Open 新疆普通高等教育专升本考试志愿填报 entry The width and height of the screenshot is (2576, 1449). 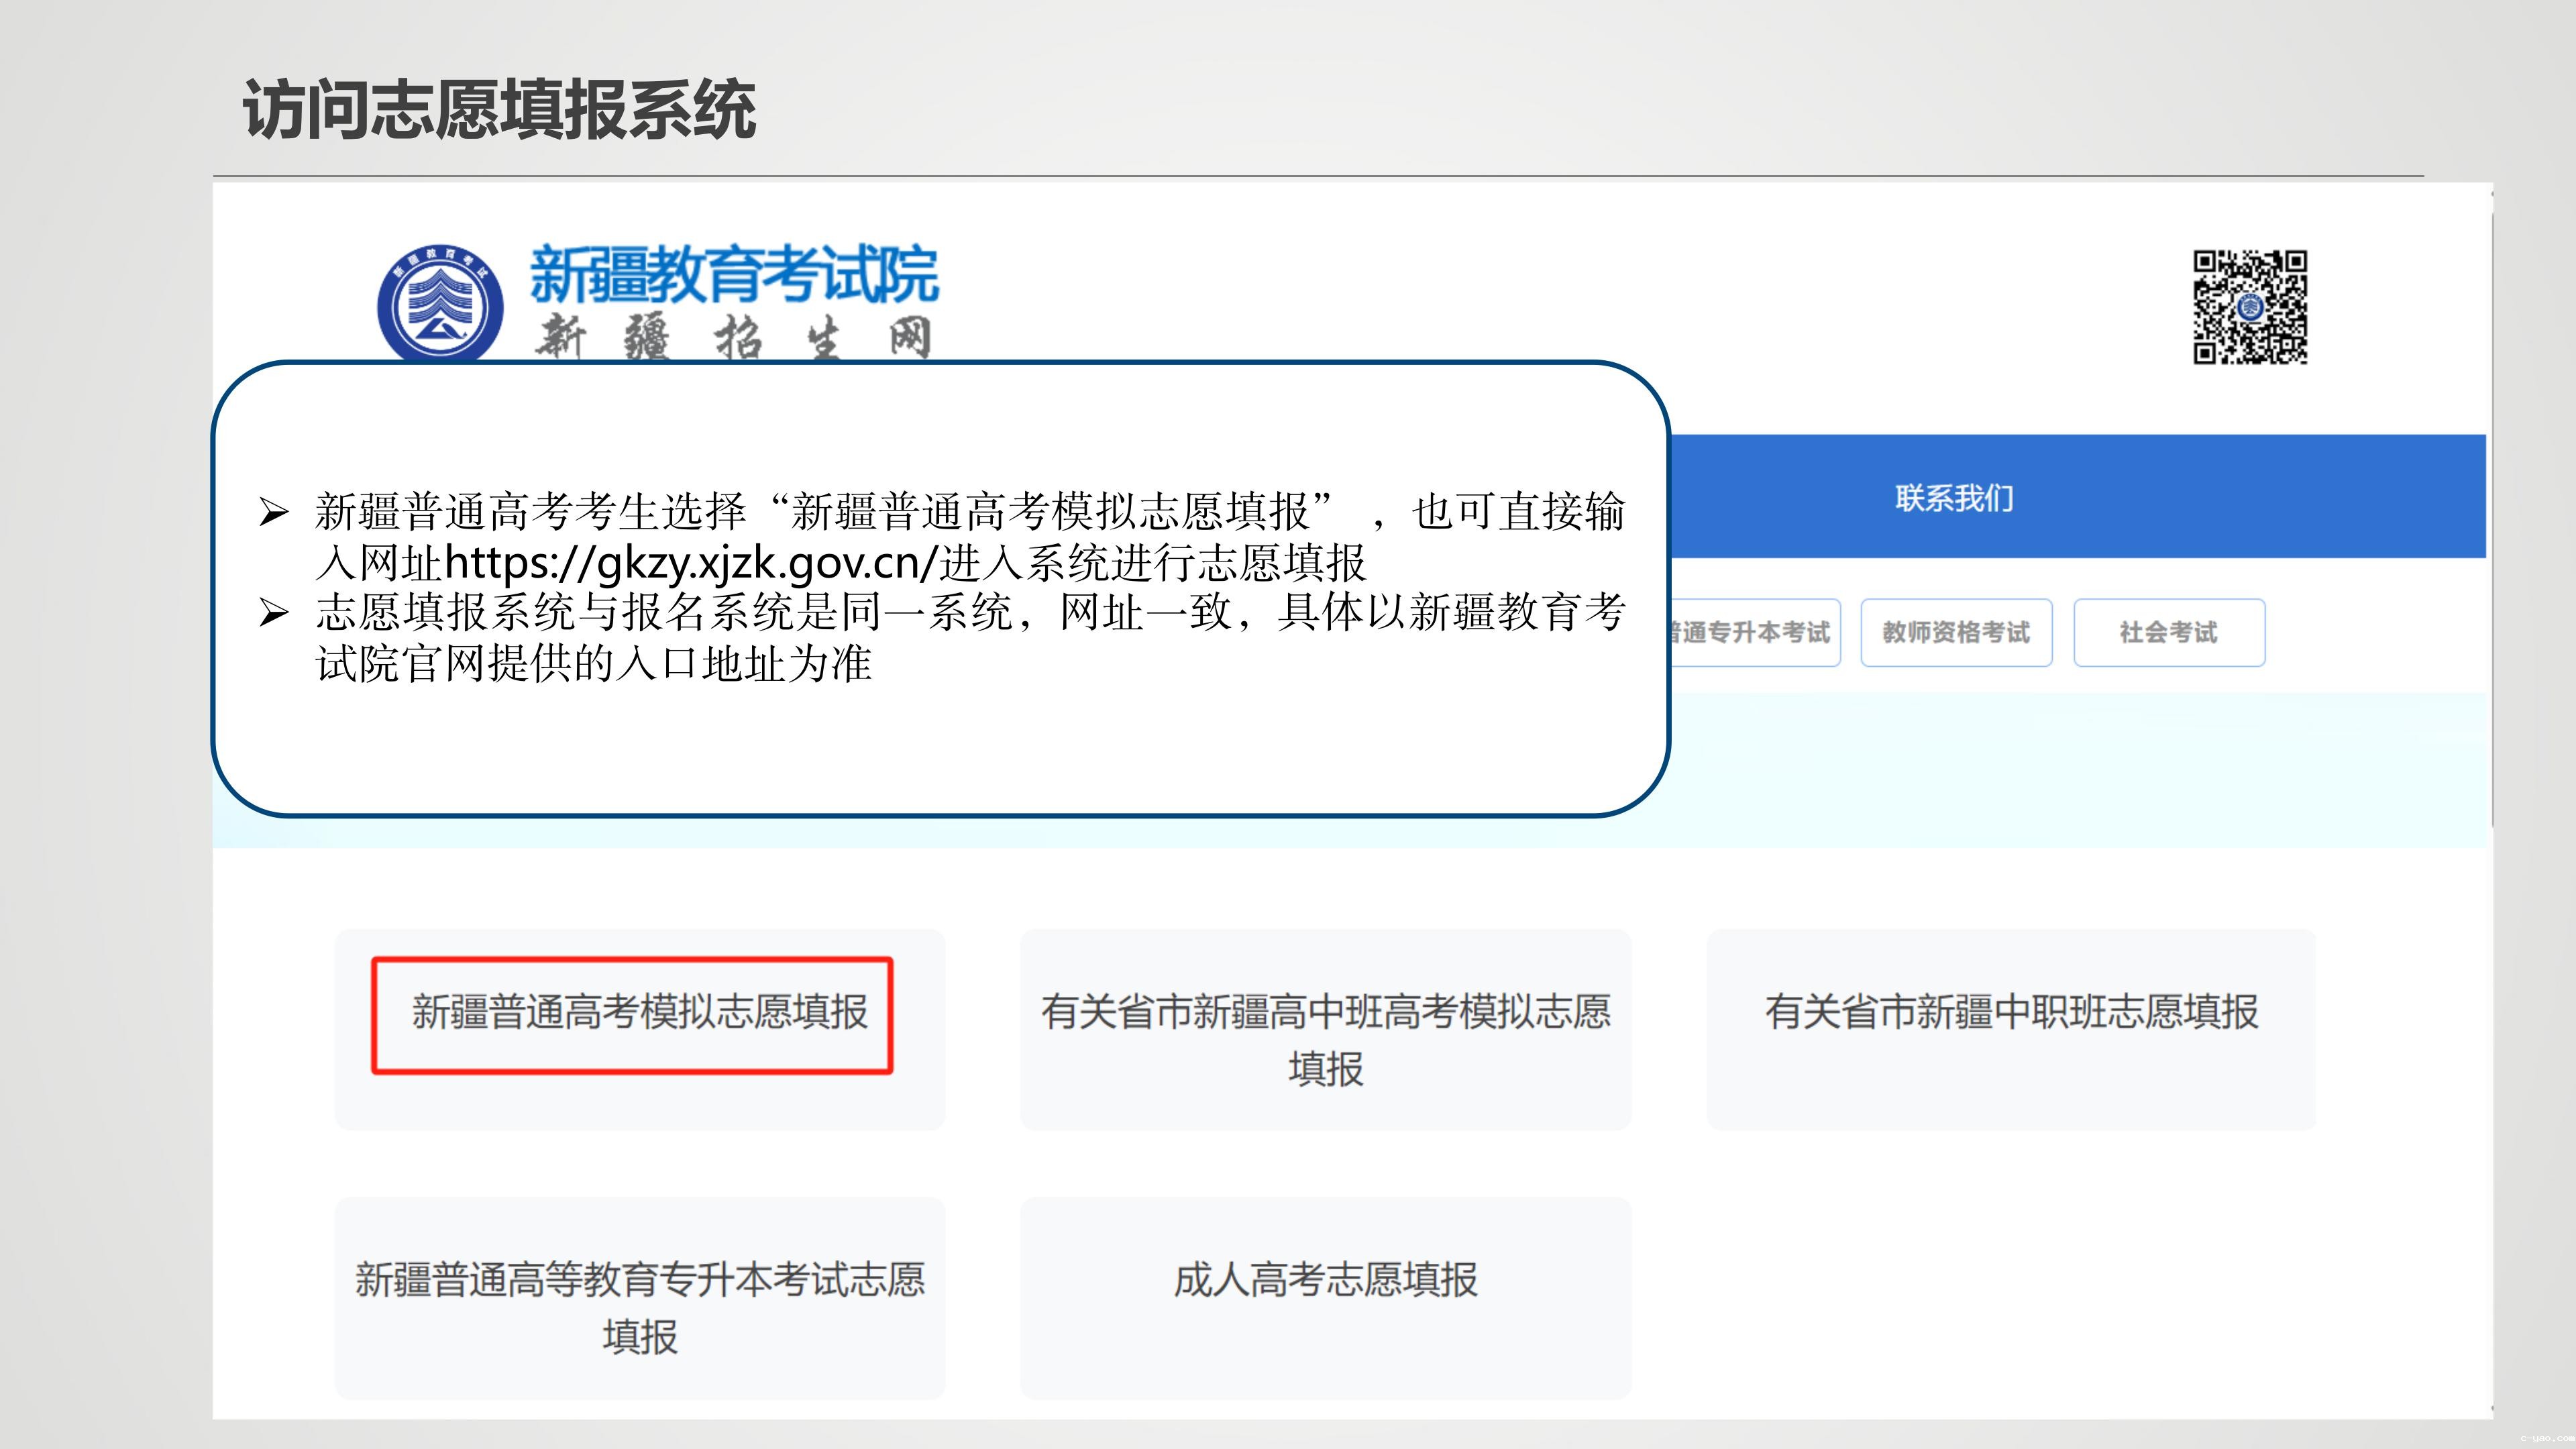(x=639, y=1307)
